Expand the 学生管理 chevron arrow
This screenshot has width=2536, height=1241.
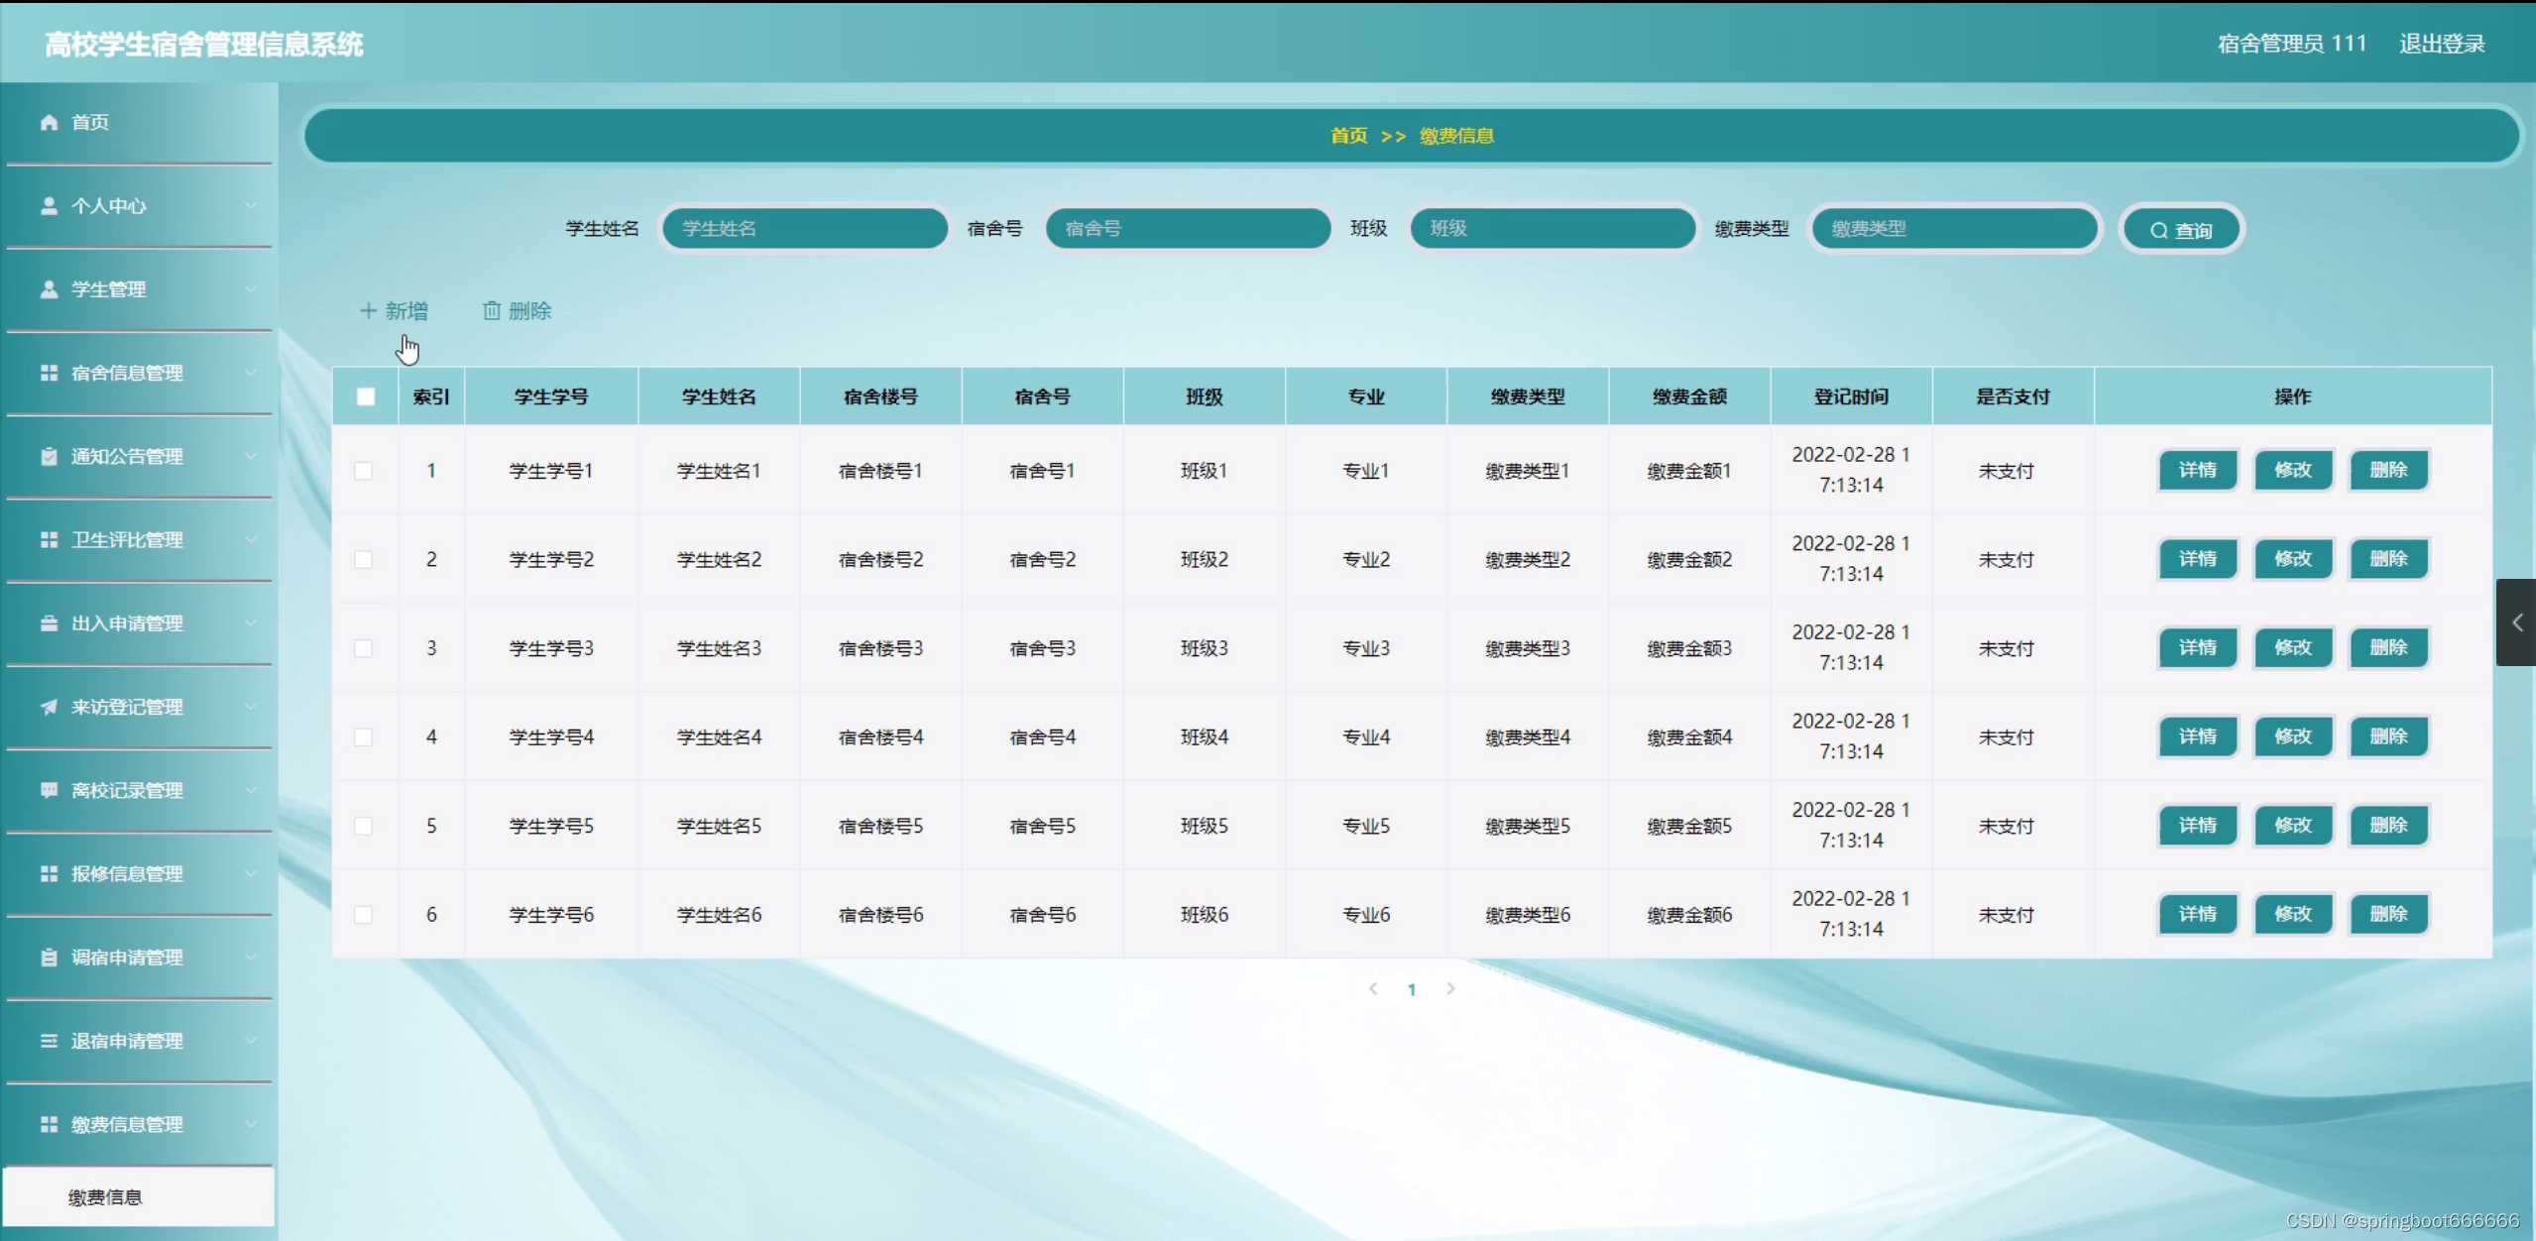251,289
